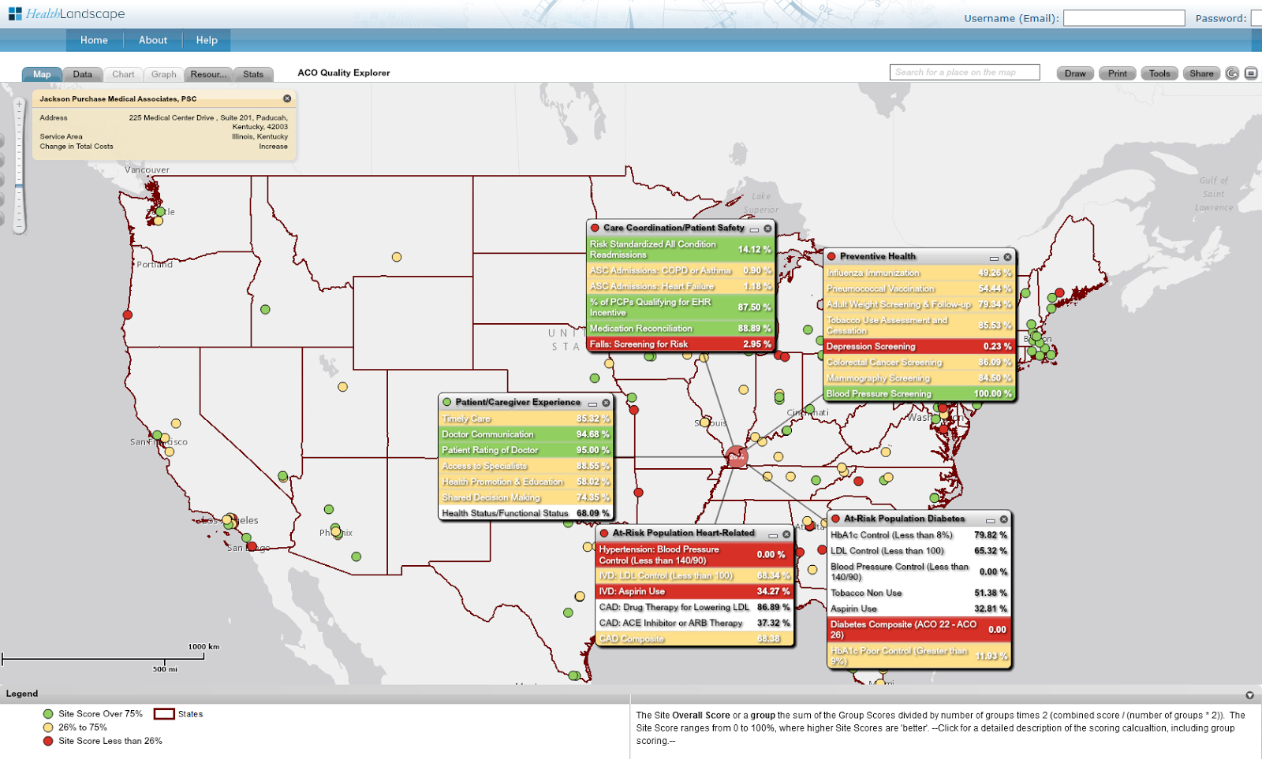The height and width of the screenshot is (759, 1262).
Task: Close the Jackson Purchase Medical Associates popup
Action: 287,98
